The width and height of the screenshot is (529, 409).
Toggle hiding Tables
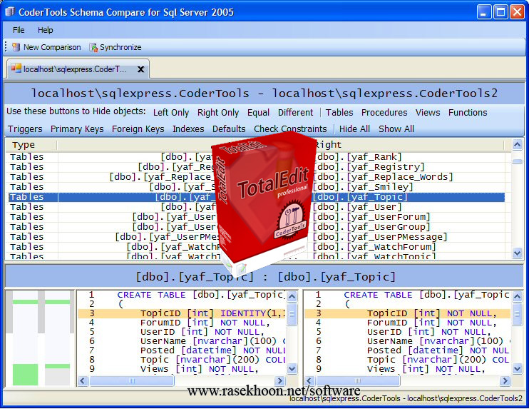(x=339, y=113)
